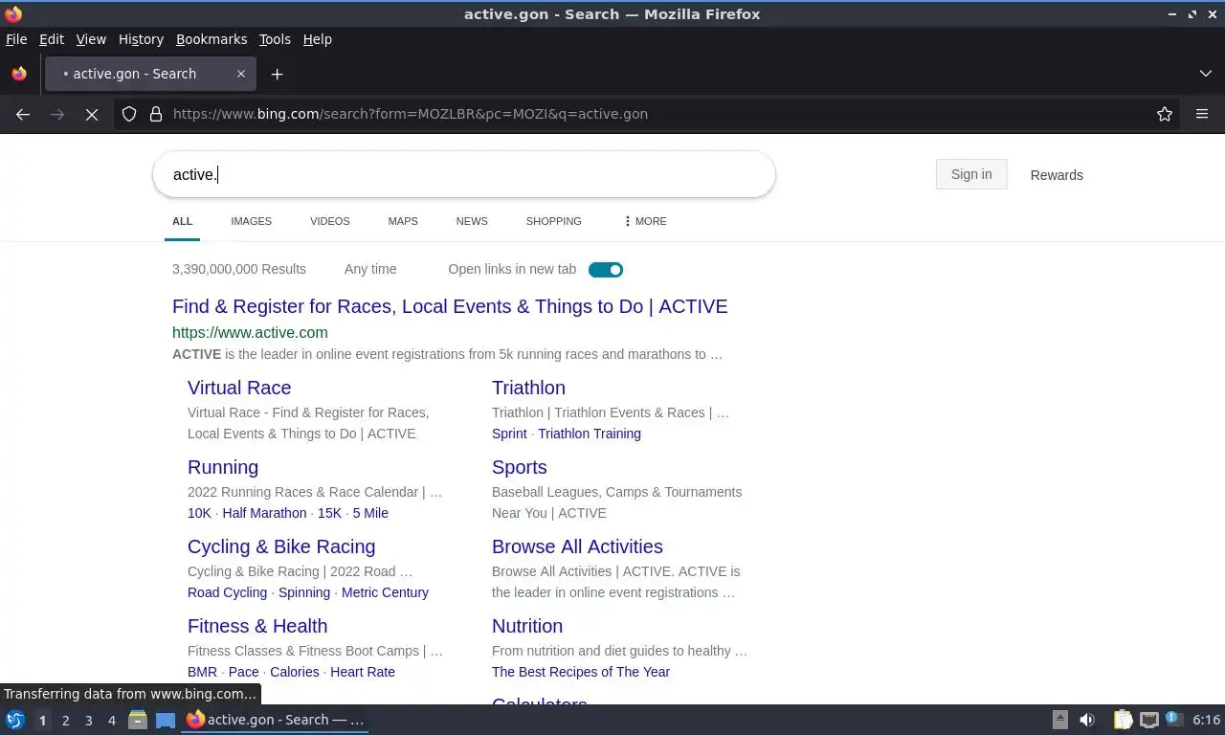This screenshot has width=1225, height=735.
Task: Close the active.gon Search tab
Action: coord(241,74)
